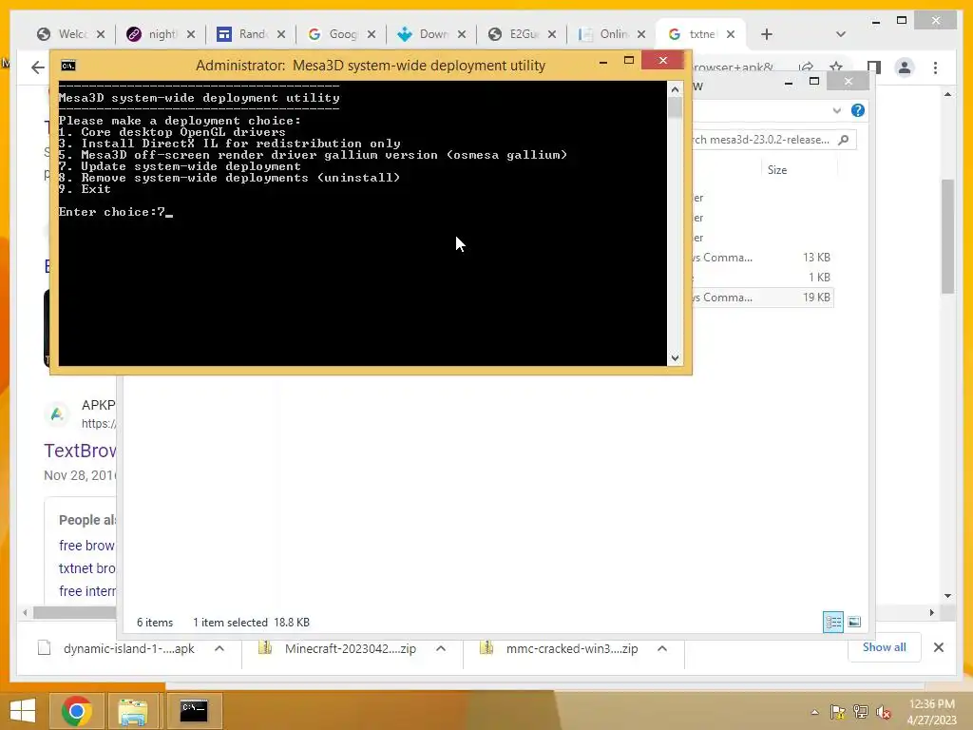
Task: Switch Explorer to details view
Action: point(832,622)
